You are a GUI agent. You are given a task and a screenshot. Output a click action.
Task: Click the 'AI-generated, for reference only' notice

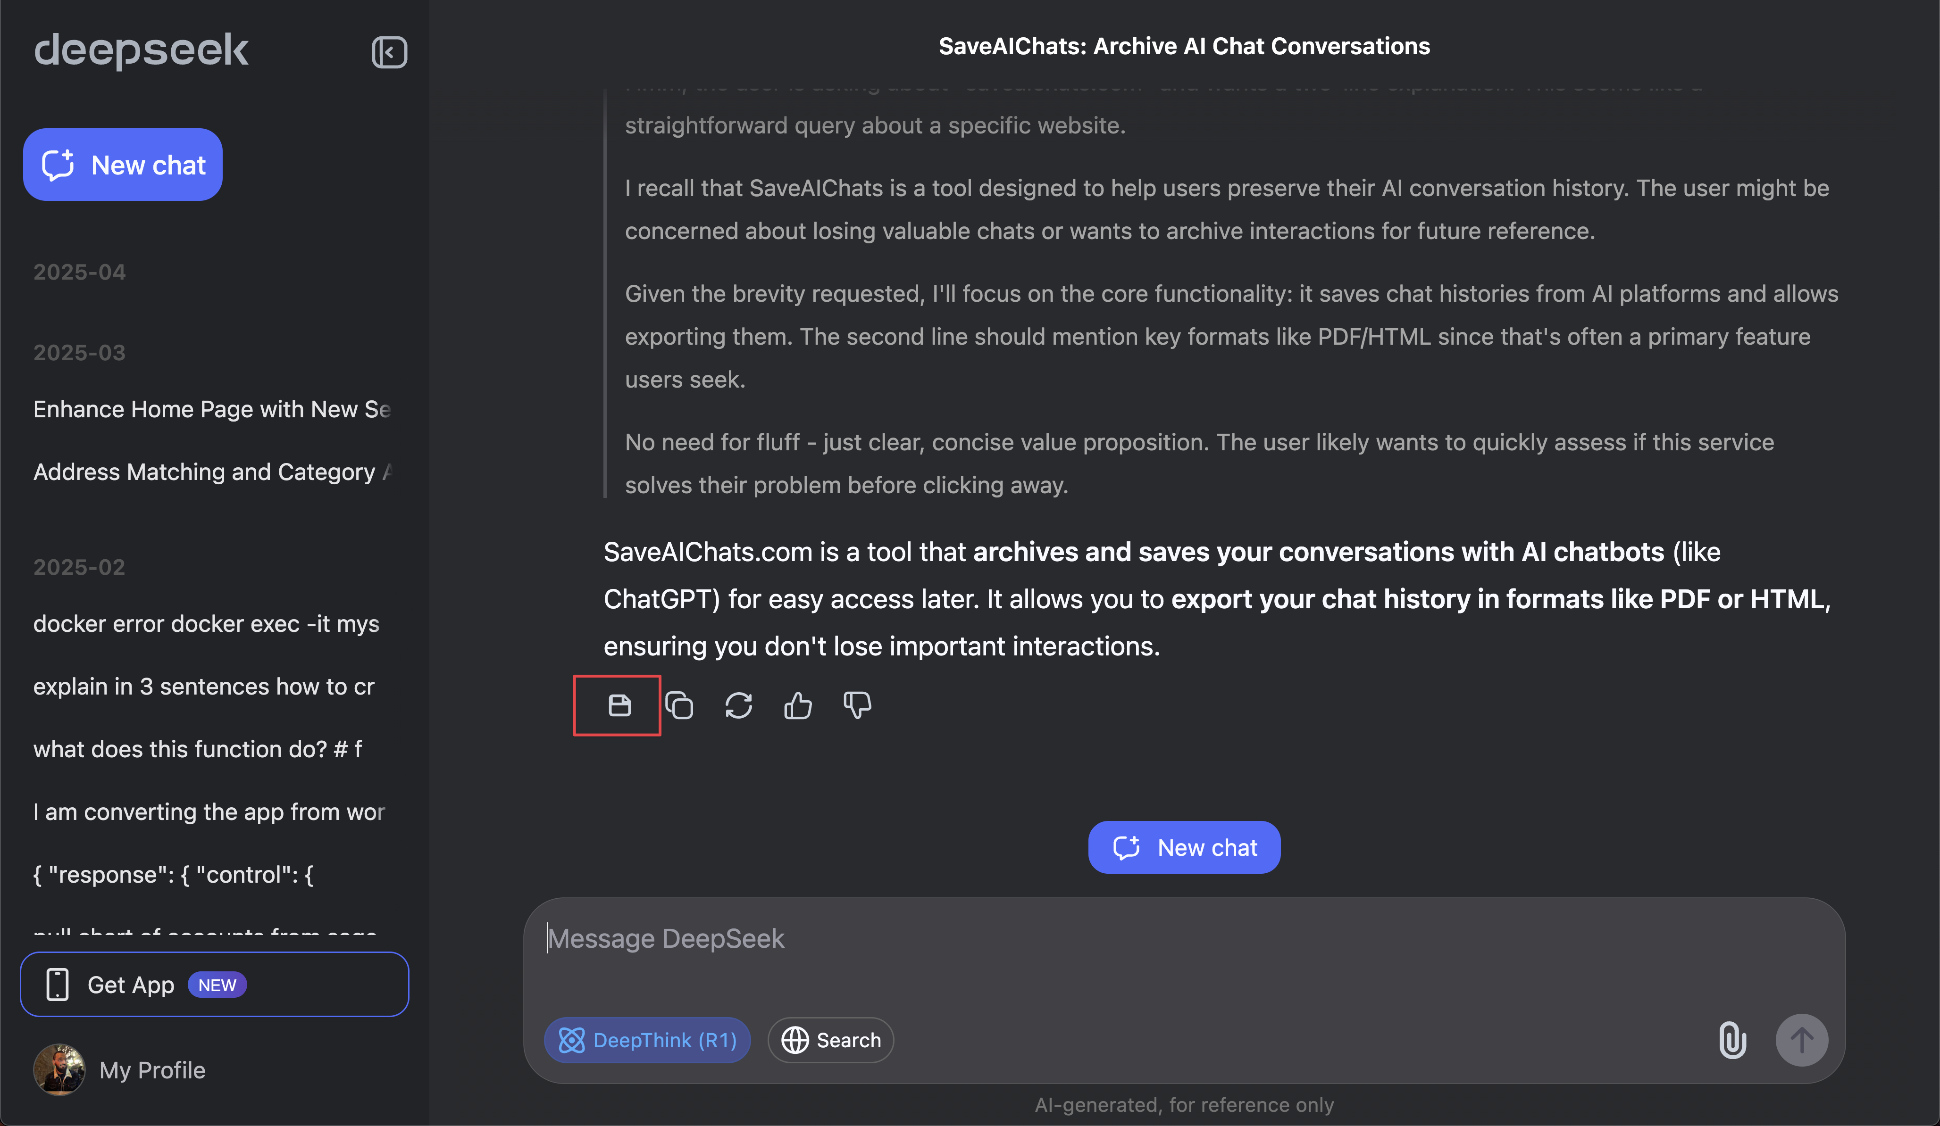click(1184, 1105)
